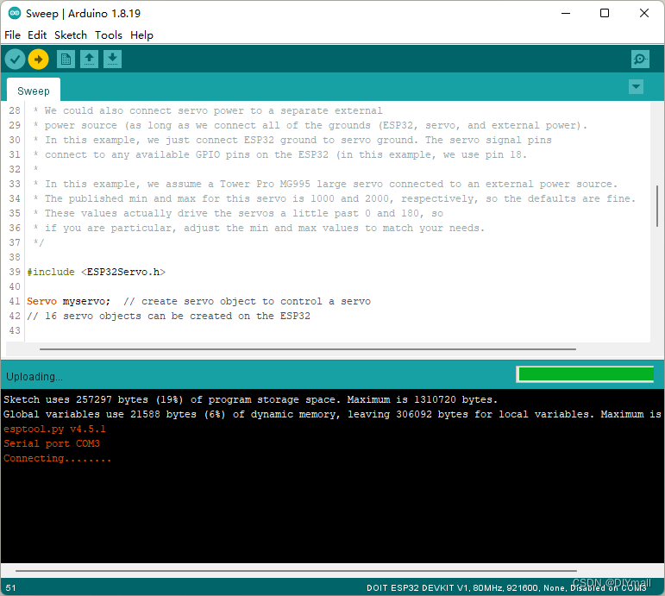Maximize the Arduino window

point(605,13)
